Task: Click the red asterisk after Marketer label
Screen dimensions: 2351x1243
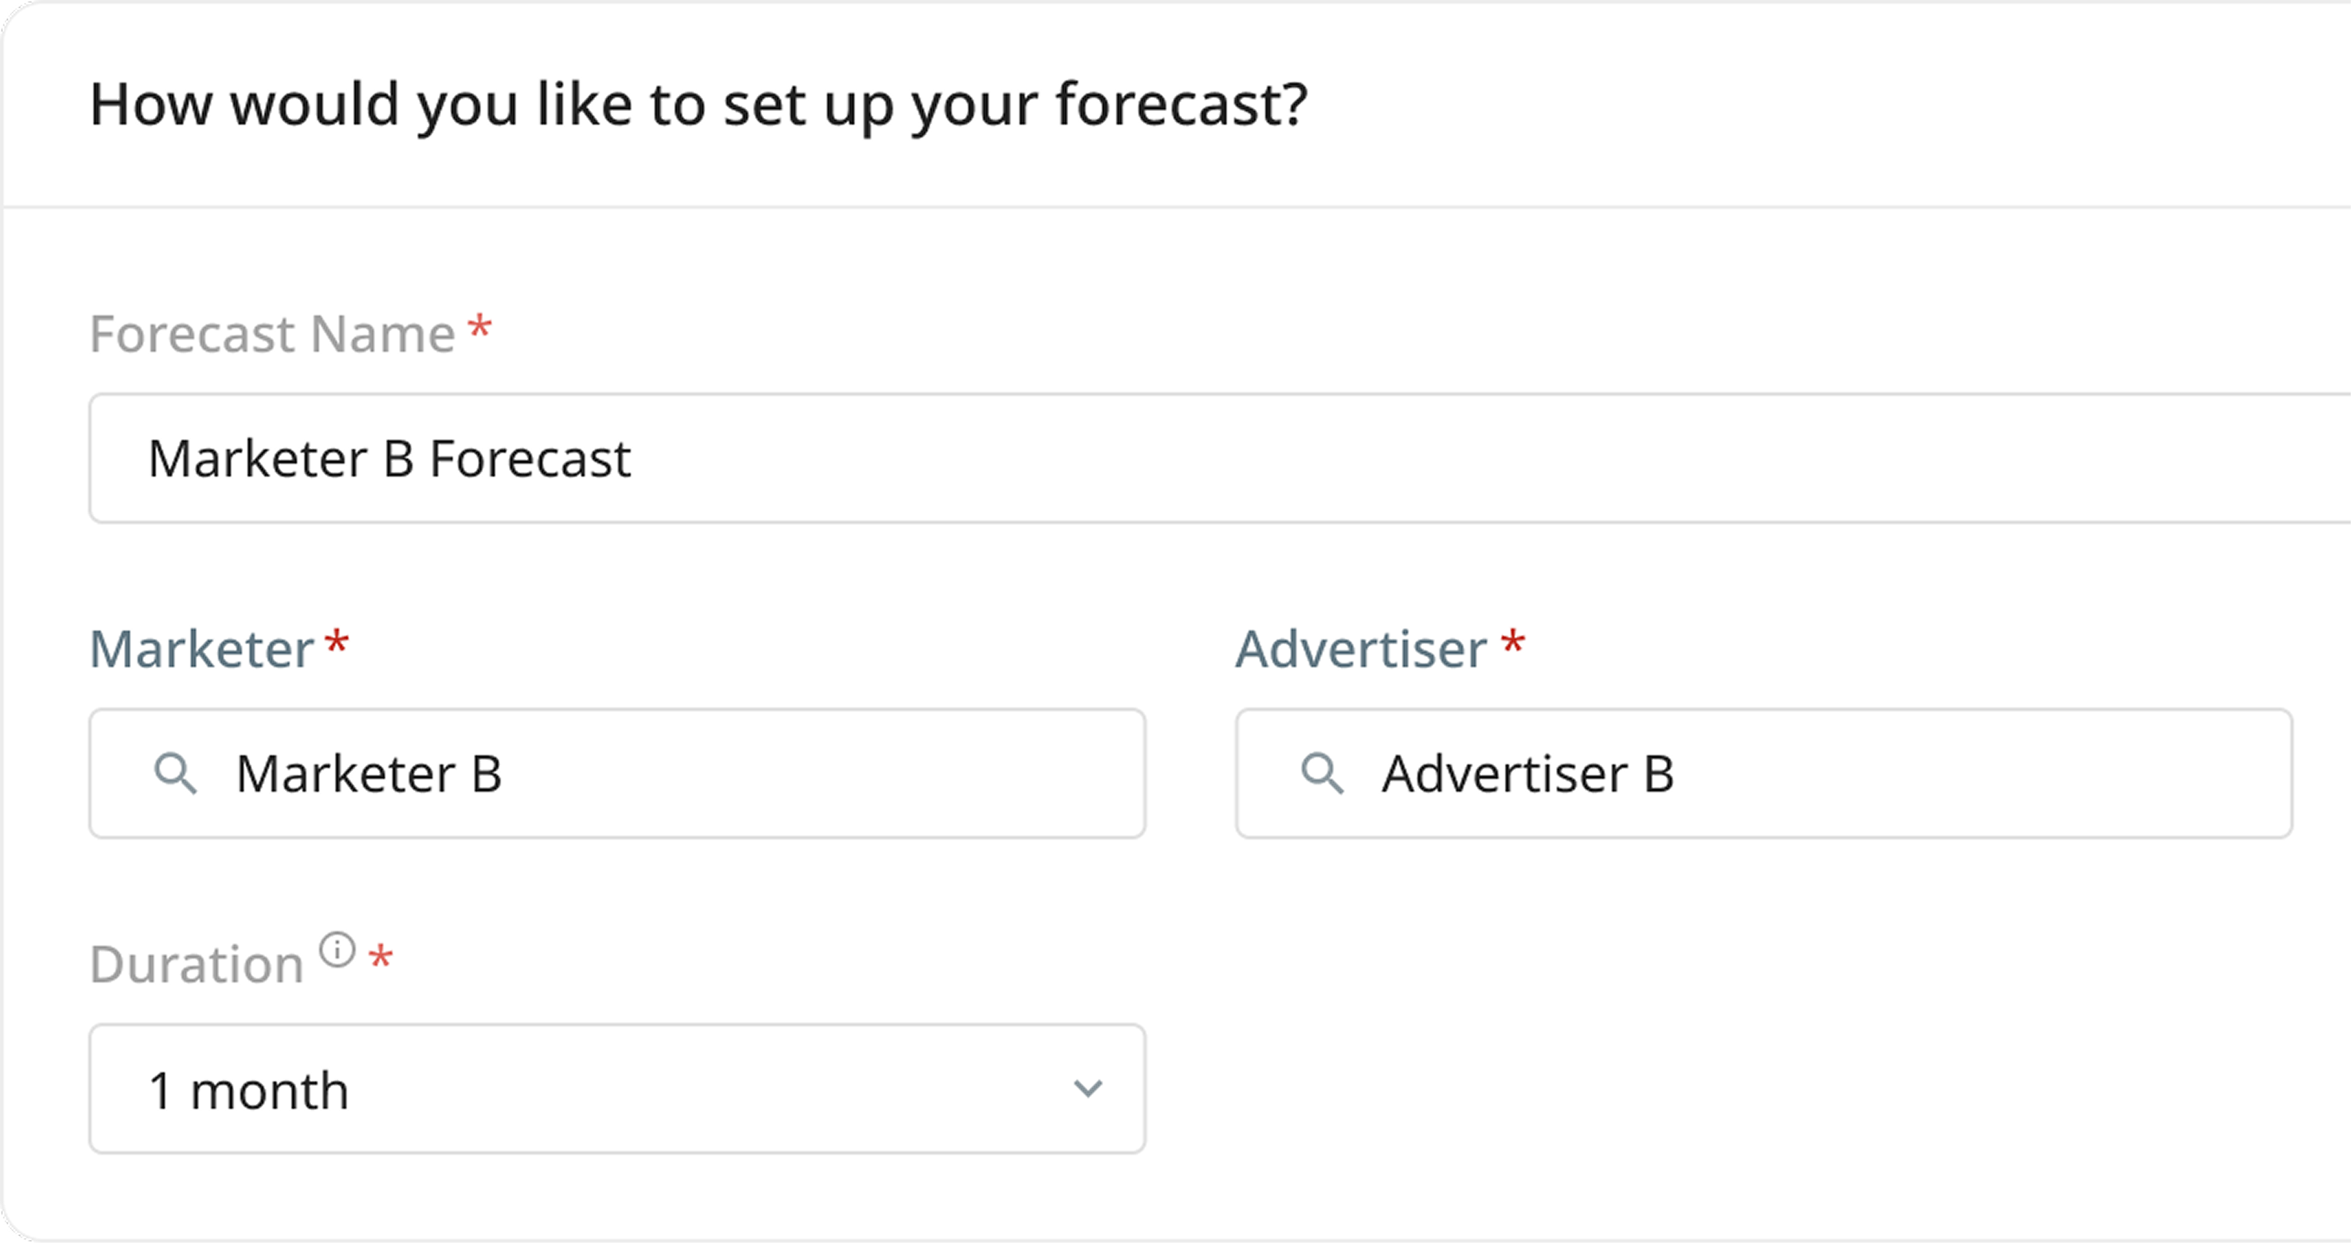Action: click(338, 642)
